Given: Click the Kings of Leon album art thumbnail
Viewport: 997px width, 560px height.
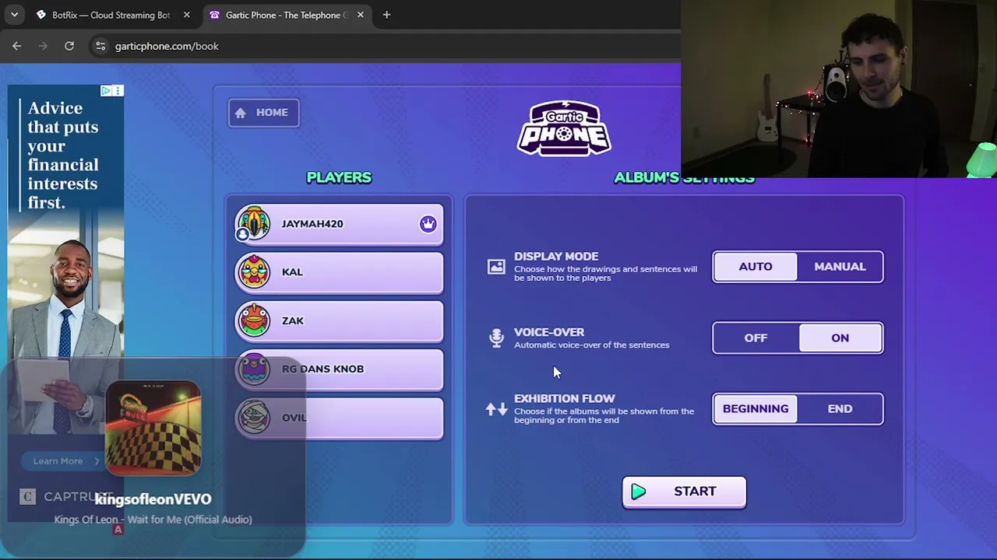Looking at the screenshot, I should (x=153, y=428).
